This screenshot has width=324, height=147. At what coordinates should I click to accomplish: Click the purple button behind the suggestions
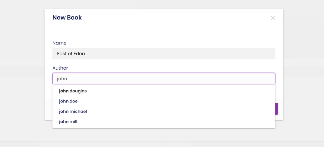276,109
